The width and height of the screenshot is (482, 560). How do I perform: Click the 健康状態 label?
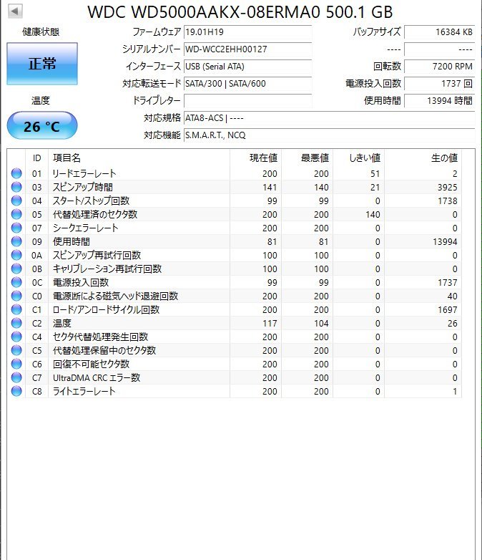[x=41, y=32]
